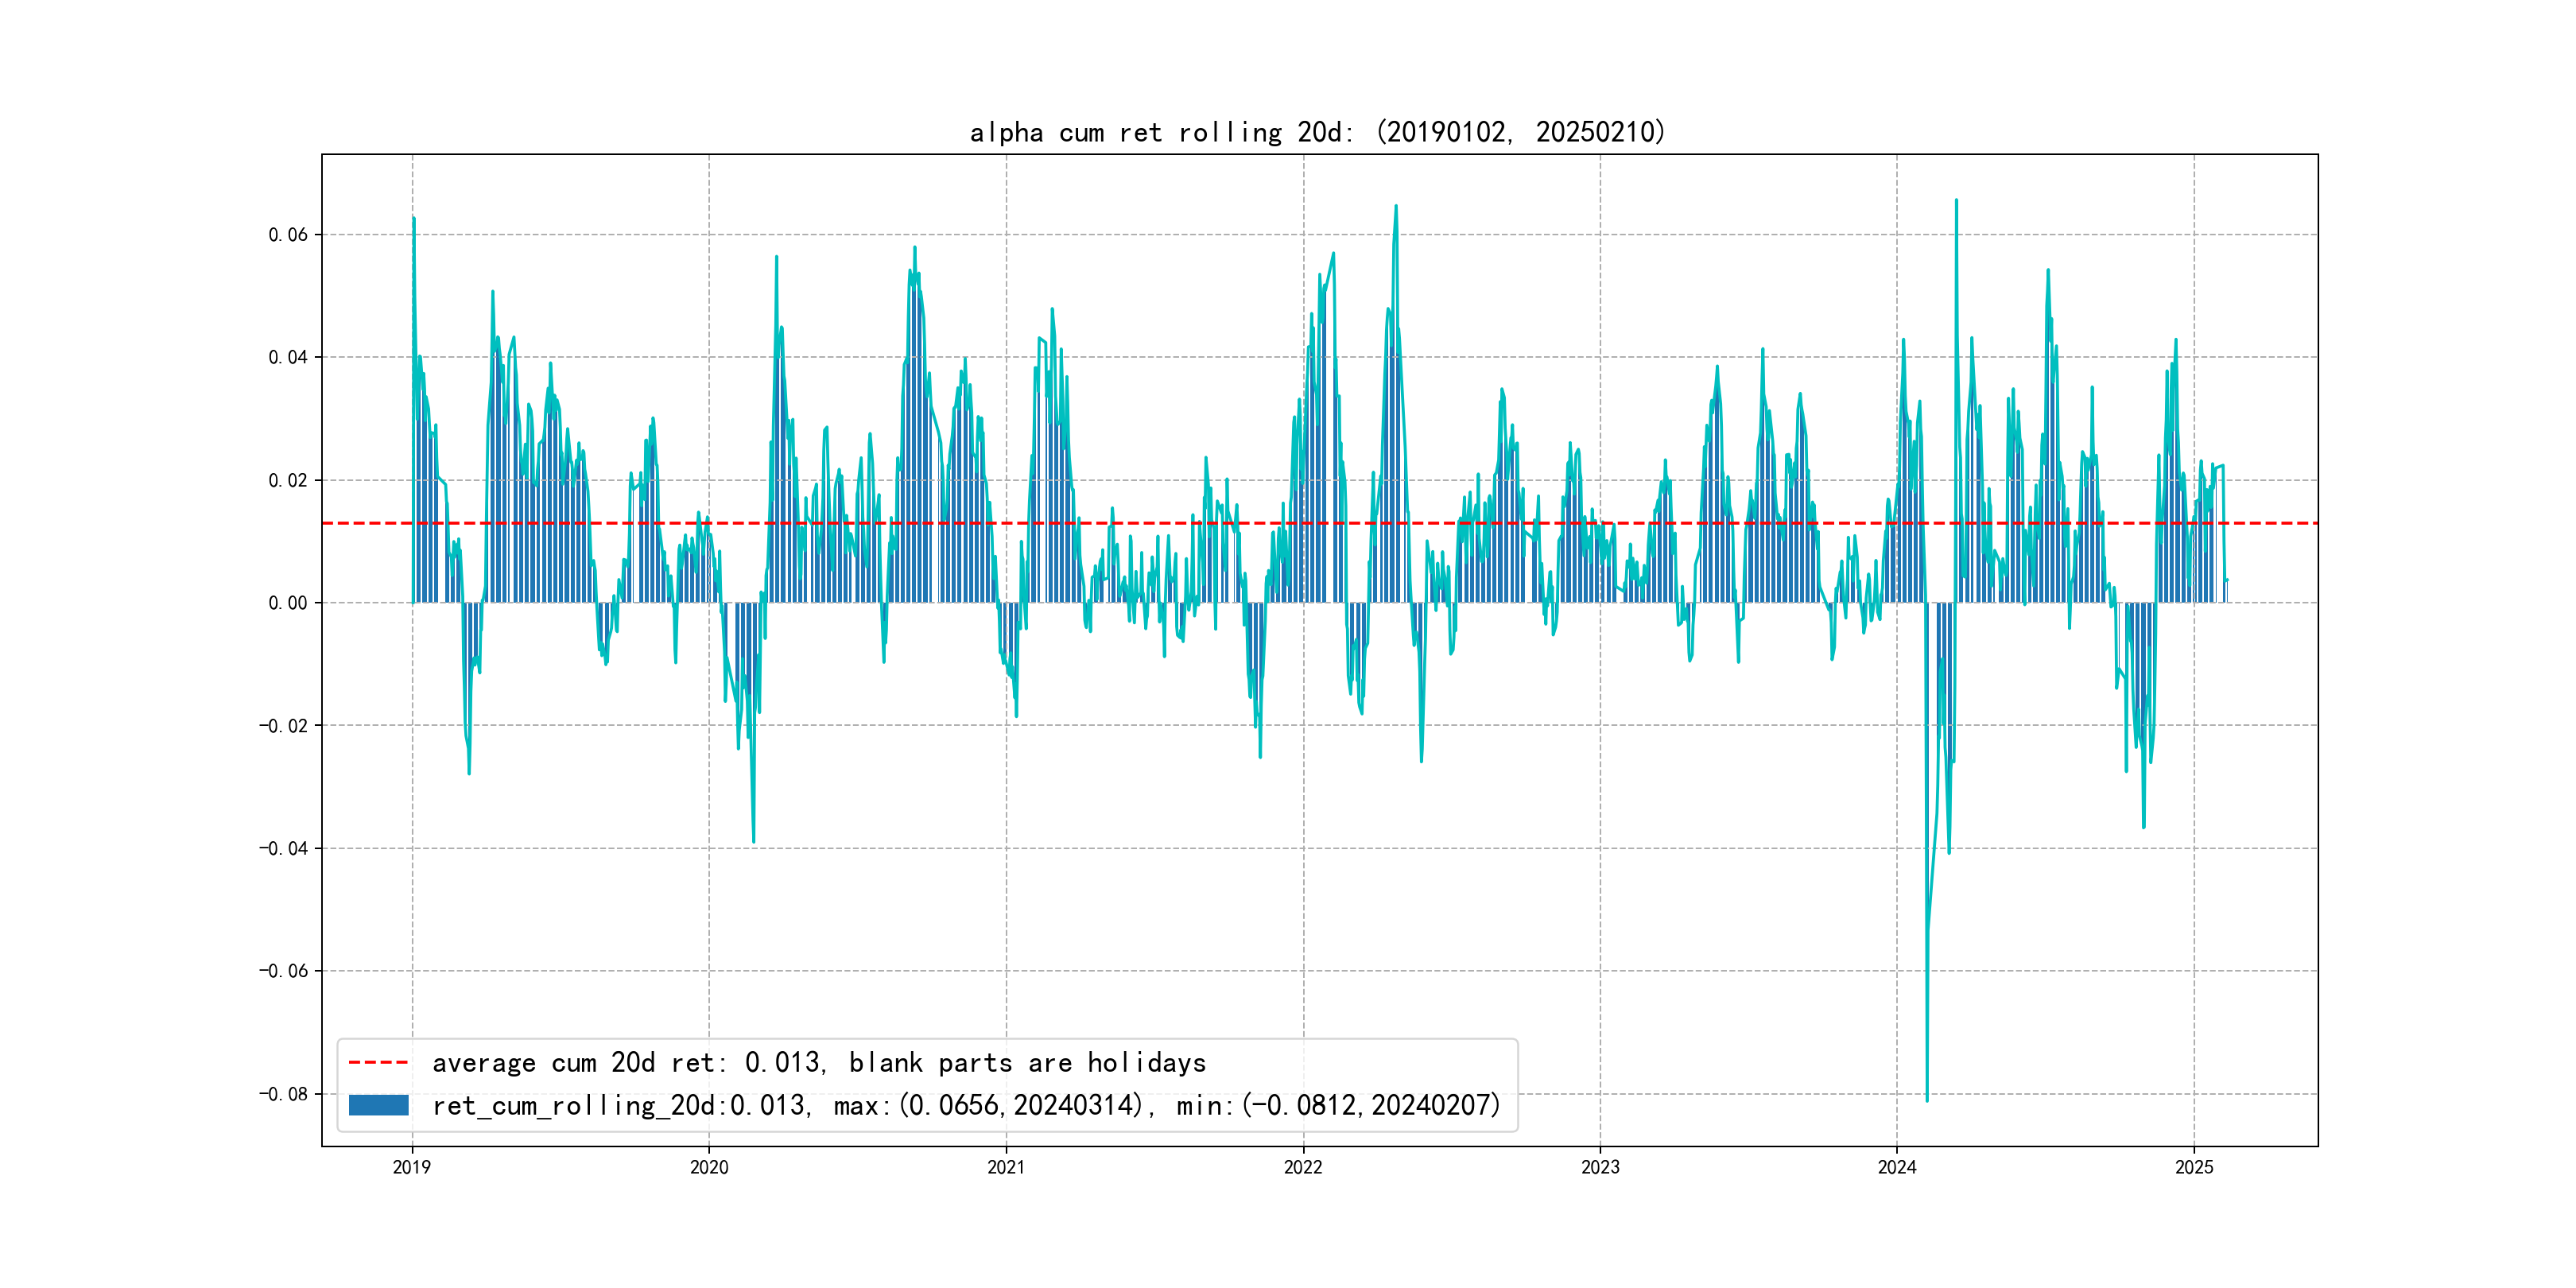Screen dimensions: 2576x1288
Task: Click the -0.06 y-axis tick label
Action: 283,971
